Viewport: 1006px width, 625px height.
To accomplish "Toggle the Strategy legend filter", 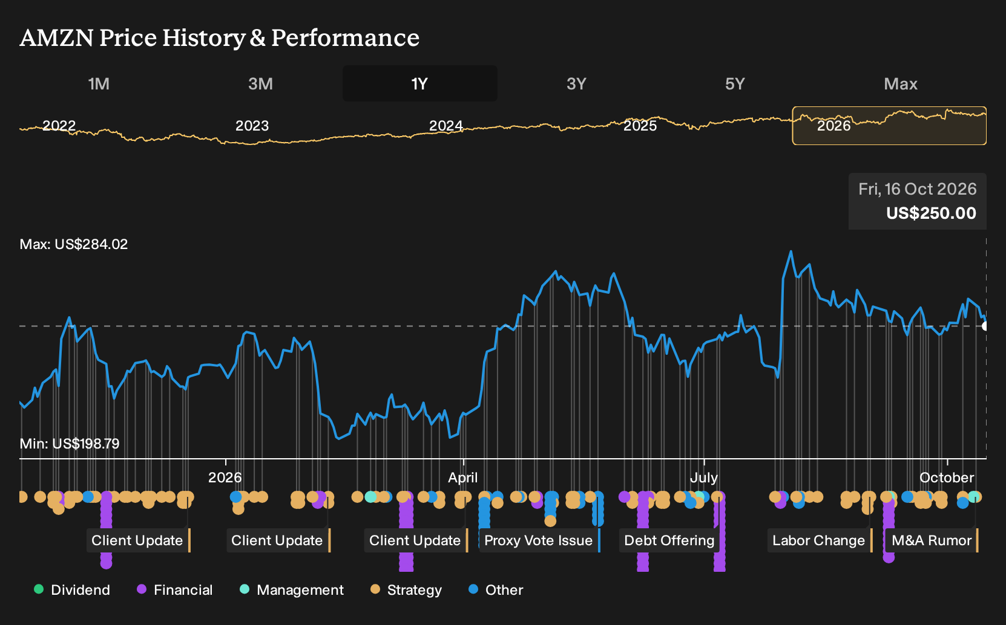I will 406,590.
